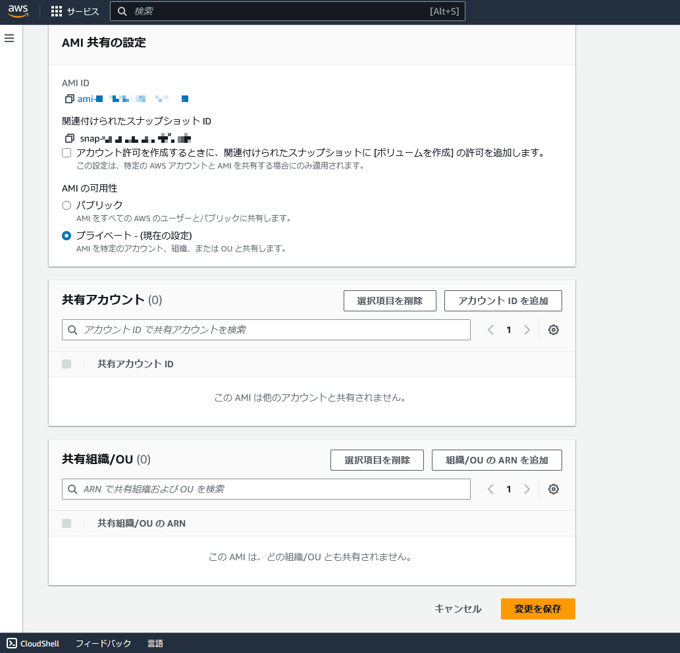Click the search magnifier in the top bar
Image resolution: width=680 pixels, height=653 pixels.
click(x=122, y=11)
